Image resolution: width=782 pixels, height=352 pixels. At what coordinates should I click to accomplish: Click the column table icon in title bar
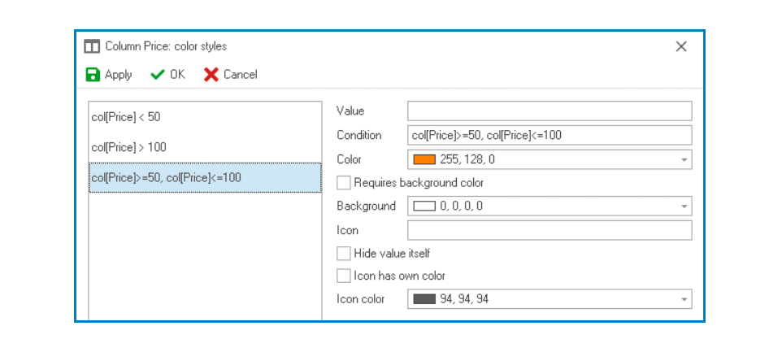click(93, 46)
